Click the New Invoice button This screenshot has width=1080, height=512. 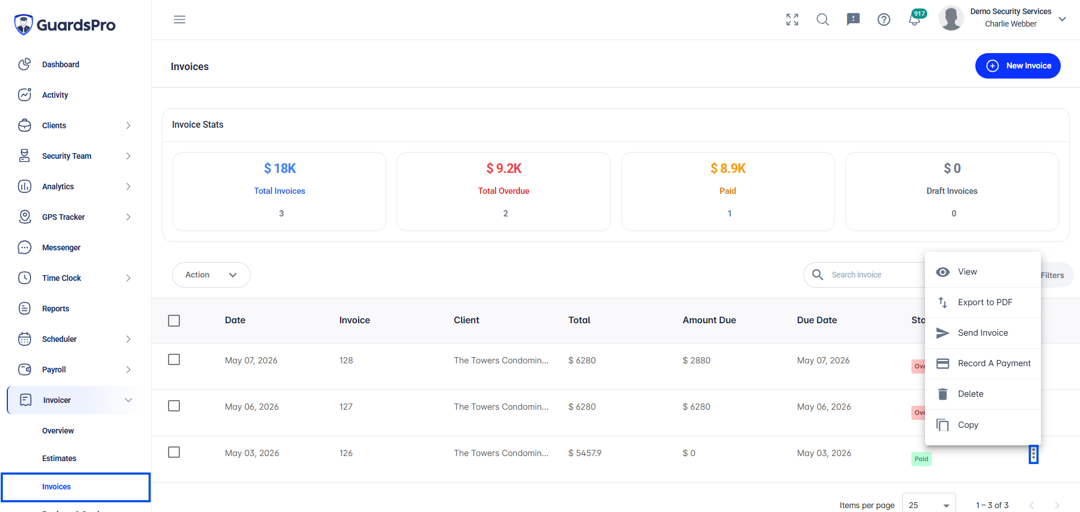1018,66
